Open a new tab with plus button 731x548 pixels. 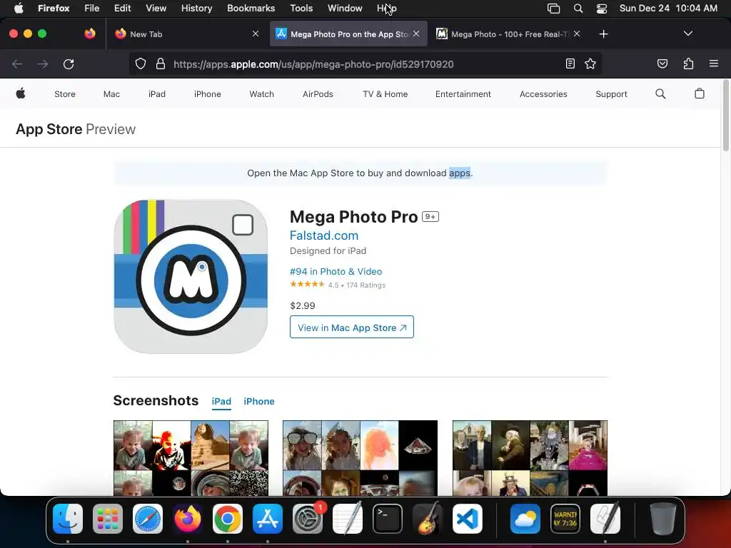coord(603,34)
